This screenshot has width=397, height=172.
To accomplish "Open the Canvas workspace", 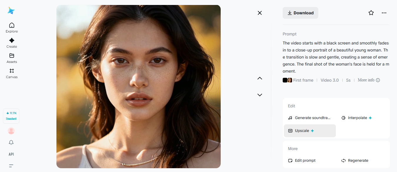I will pyautogui.click(x=12, y=73).
